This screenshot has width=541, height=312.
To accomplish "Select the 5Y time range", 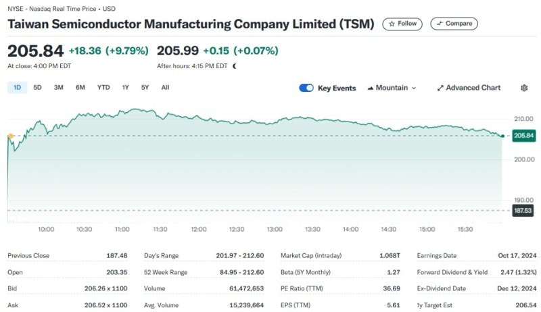I will 145,87.
